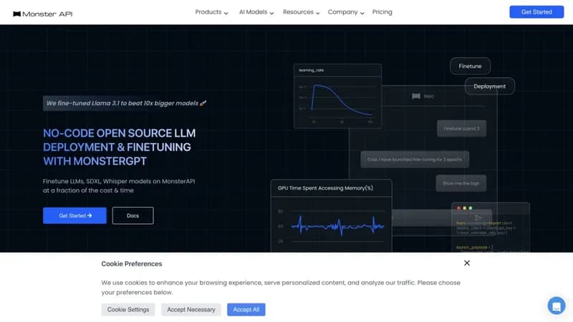
Task: Open Cookie Settings
Action: tap(128, 310)
